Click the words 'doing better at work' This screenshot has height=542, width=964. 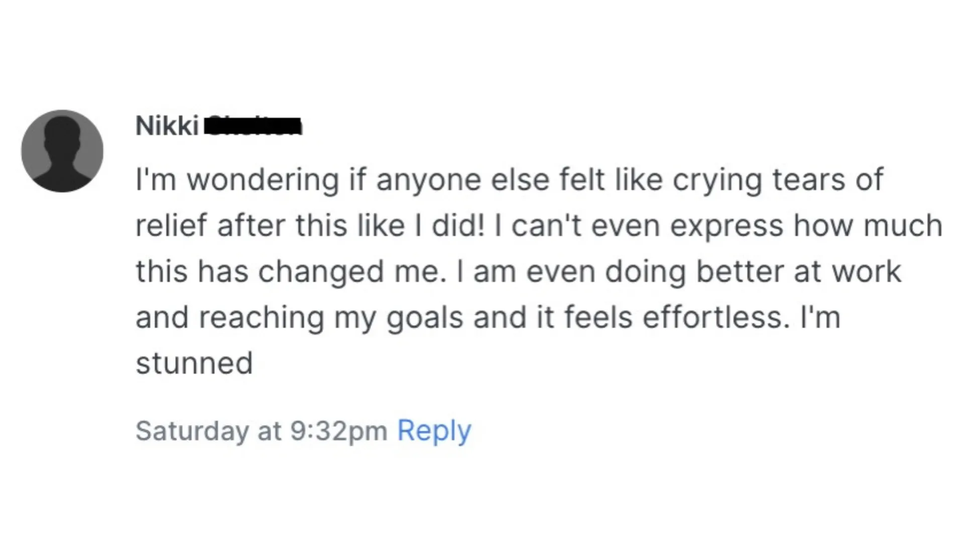click(x=753, y=271)
